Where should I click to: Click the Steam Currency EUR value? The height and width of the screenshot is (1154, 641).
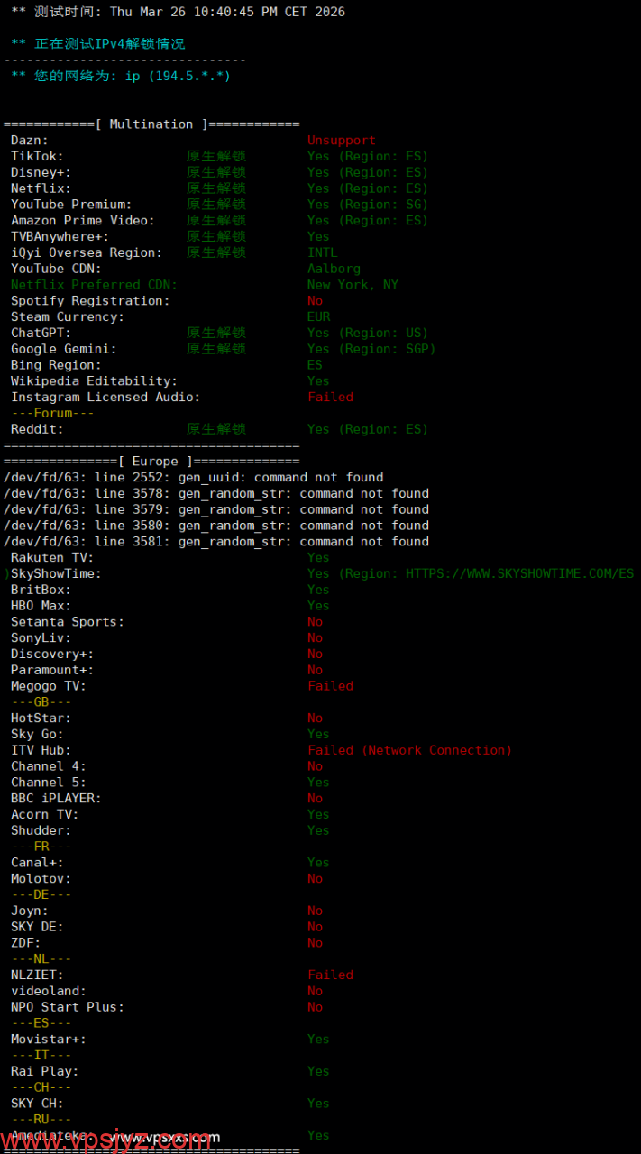318,317
